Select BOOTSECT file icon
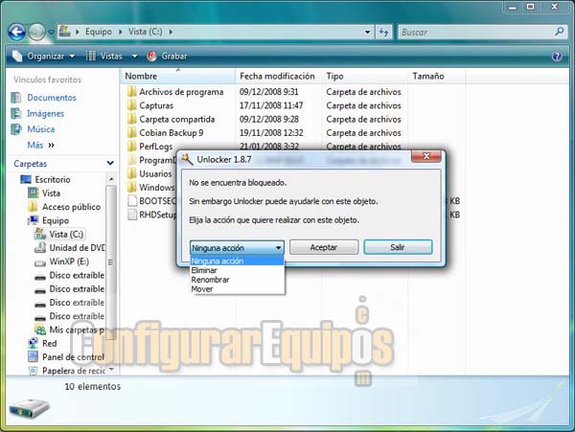The width and height of the screenshot is (575, 432). click(132, 201)
